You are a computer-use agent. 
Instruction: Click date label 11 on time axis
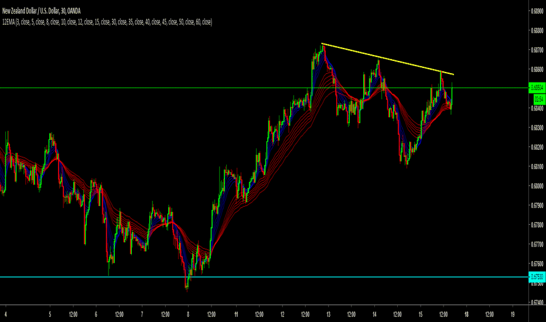tap(236, 314)
